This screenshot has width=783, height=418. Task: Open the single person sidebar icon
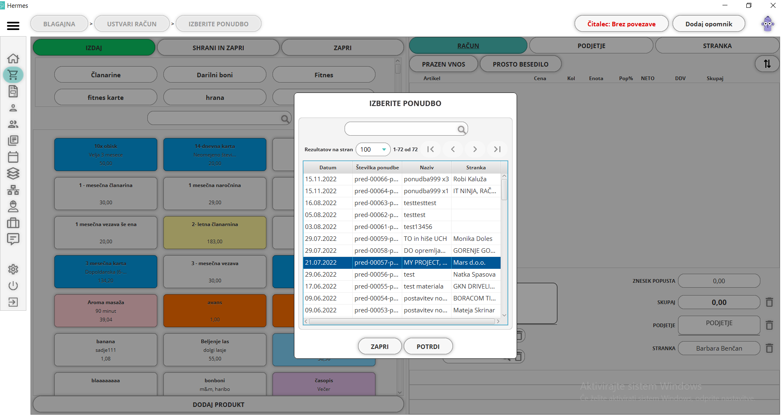click(x=13, y=108)
